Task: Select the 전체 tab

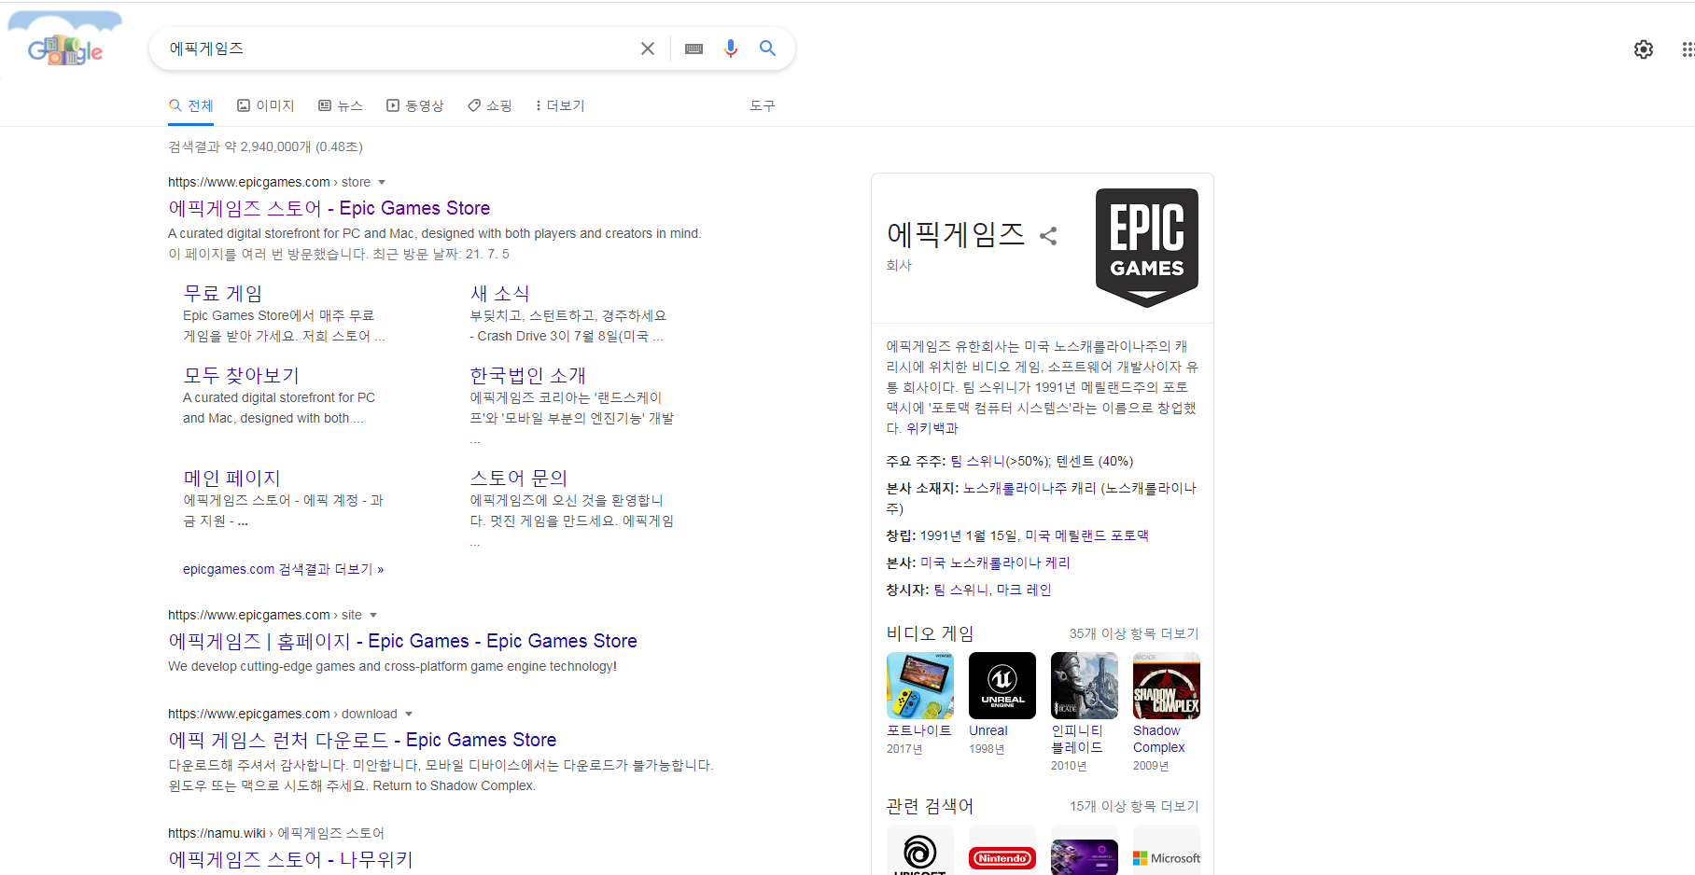Action: coord(191,105)
